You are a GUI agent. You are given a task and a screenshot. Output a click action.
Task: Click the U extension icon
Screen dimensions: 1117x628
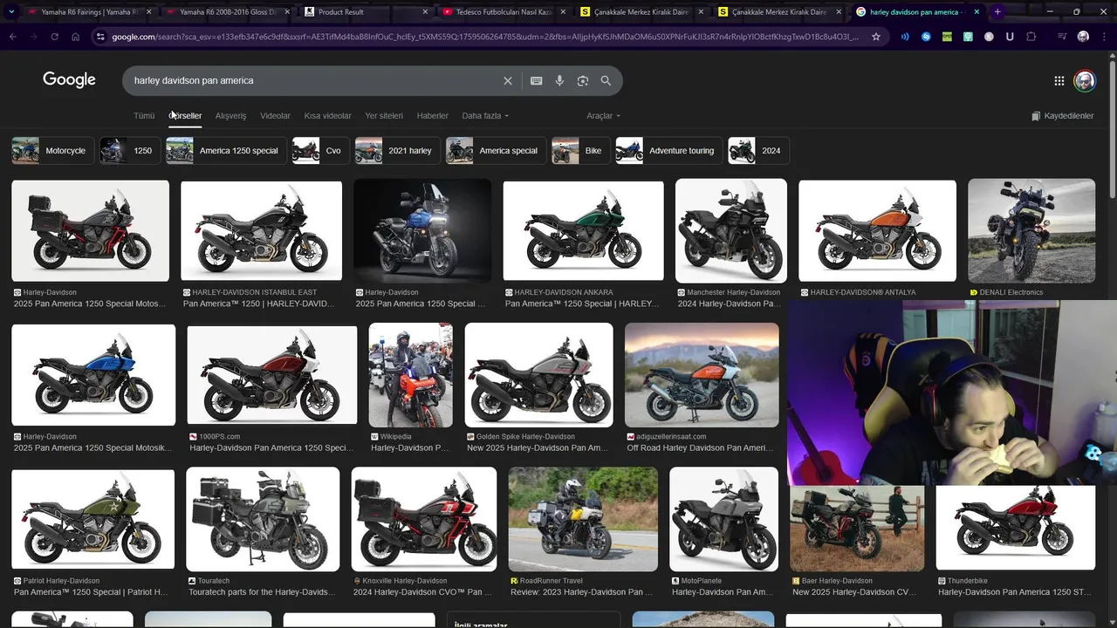tap(1010, 37)
